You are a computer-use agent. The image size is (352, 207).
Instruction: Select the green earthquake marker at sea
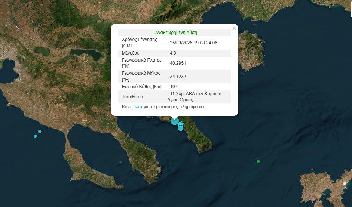coord(258,161)
